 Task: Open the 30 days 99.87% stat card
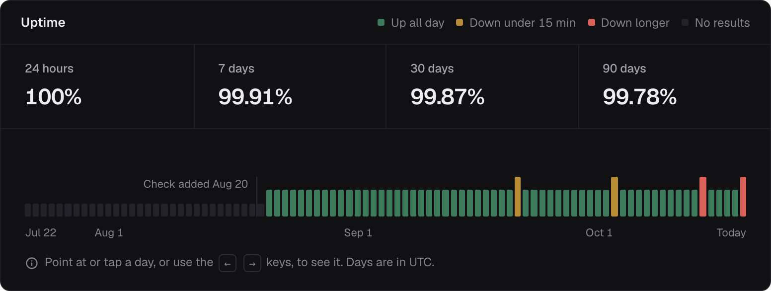(482, 86)
